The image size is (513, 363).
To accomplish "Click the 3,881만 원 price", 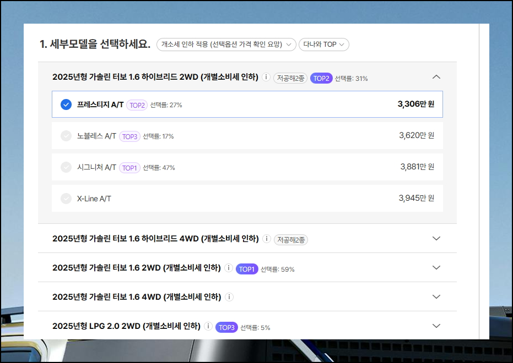I will [x=417, y=167].
